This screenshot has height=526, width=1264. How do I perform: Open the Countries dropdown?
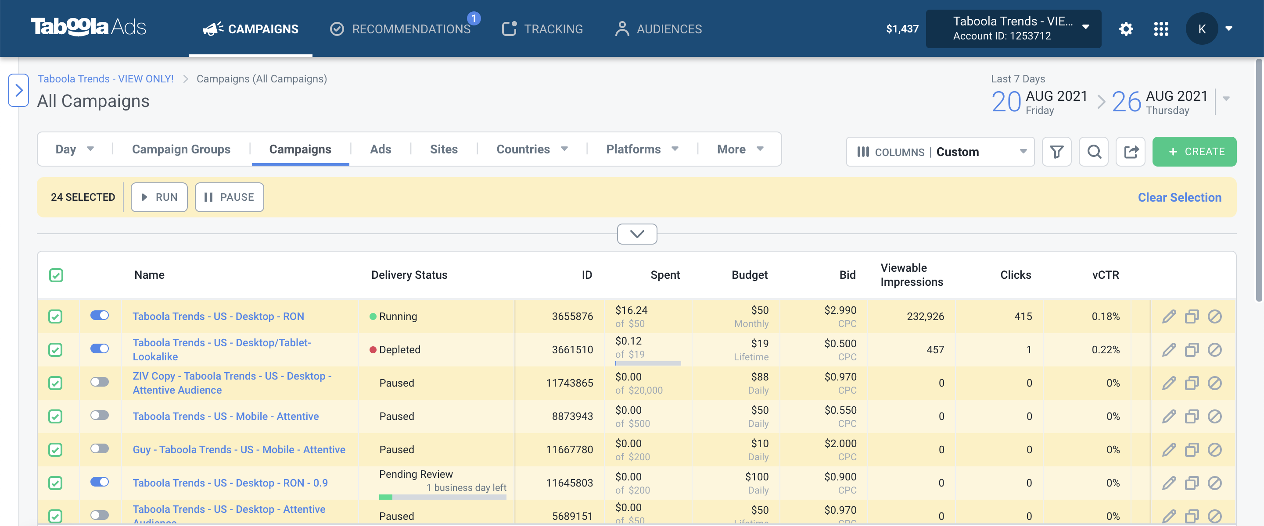[532, 149]
